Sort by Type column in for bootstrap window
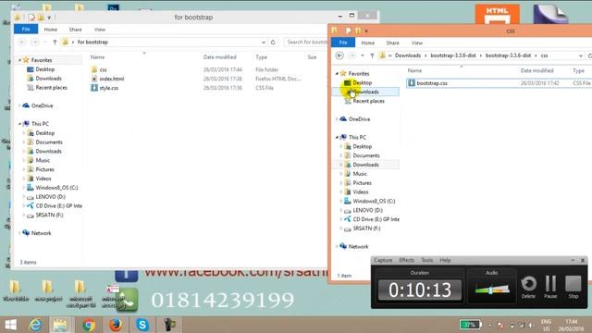The image size is (592, 333). click(x=261, y=57)
